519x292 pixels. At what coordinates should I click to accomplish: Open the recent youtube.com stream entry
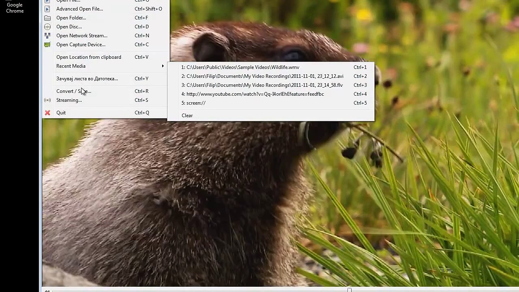coord(271,94)
